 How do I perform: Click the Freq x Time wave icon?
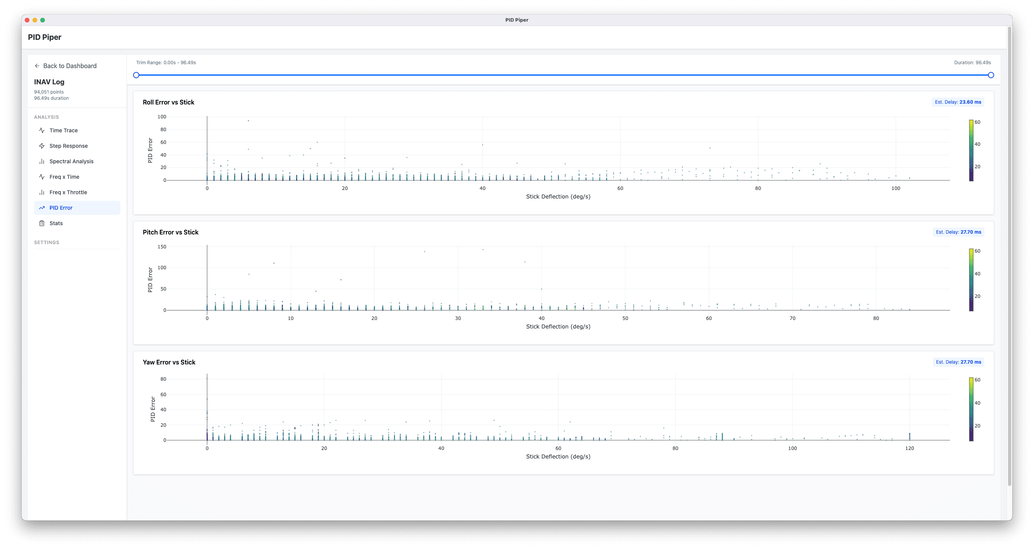click(x=42, y=176)
